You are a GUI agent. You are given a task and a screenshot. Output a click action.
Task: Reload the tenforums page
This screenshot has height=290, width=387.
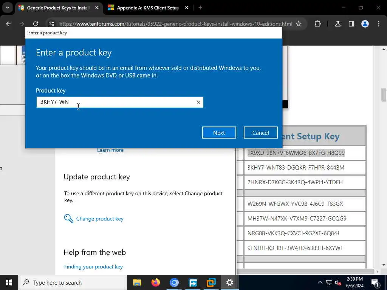[36, 24]
